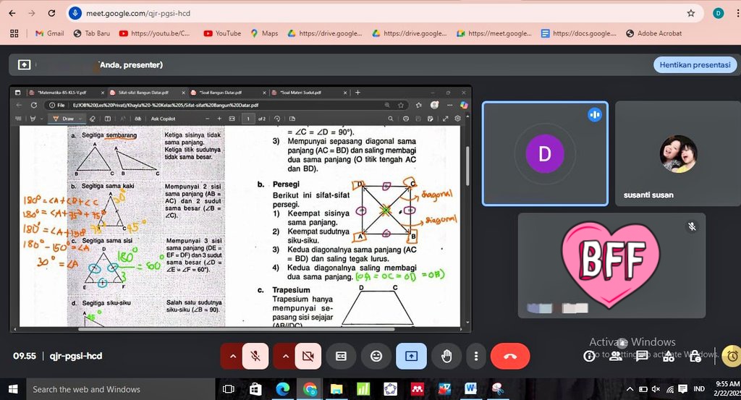The image size is (741, 400).
Task: Click Hentikan presentasi to stop presenting
Action: pyautogui.click(x=695, y=64)
